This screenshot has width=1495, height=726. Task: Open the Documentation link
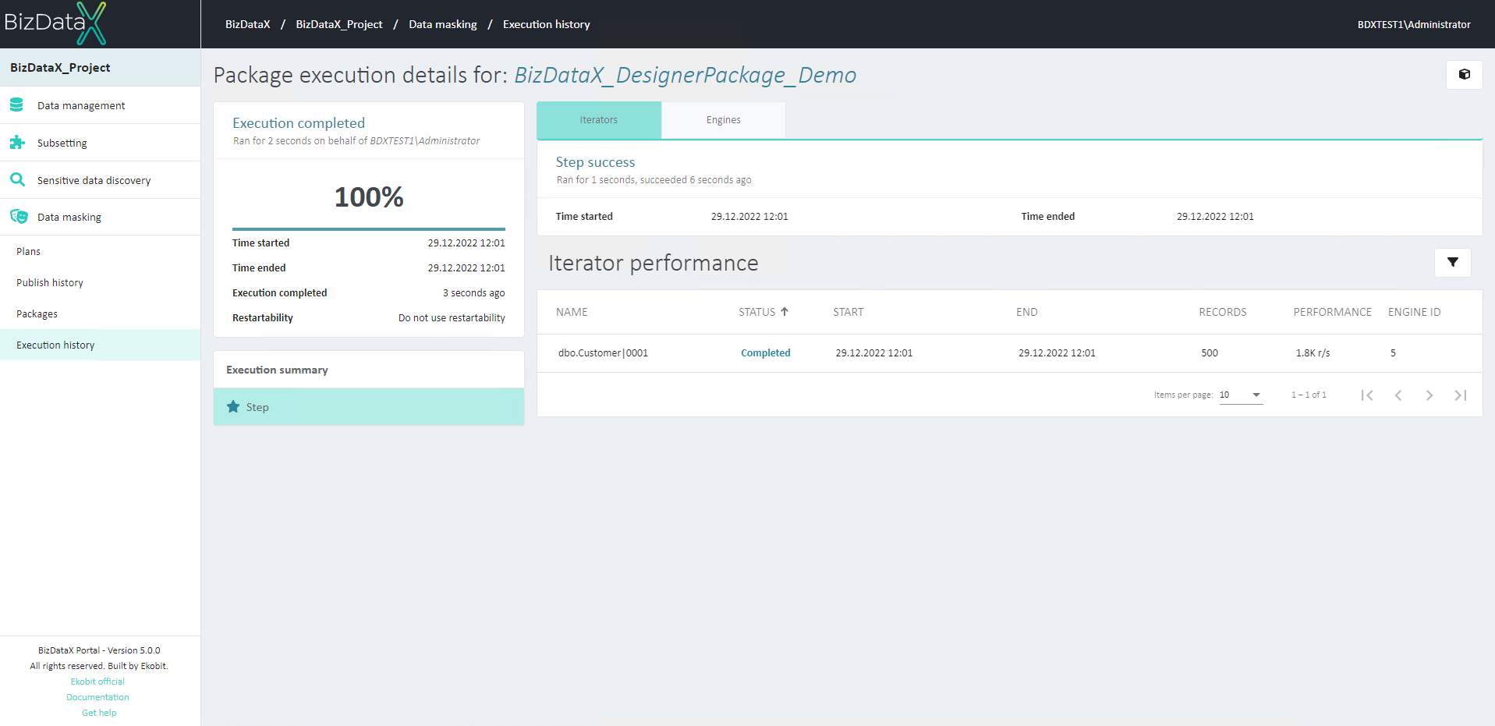tap(97, 697)
